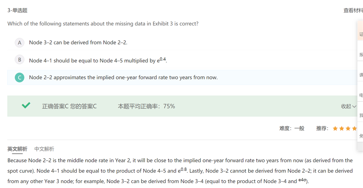Click the highlighted option C circle

pyautogui.click(x=19, y=78)
